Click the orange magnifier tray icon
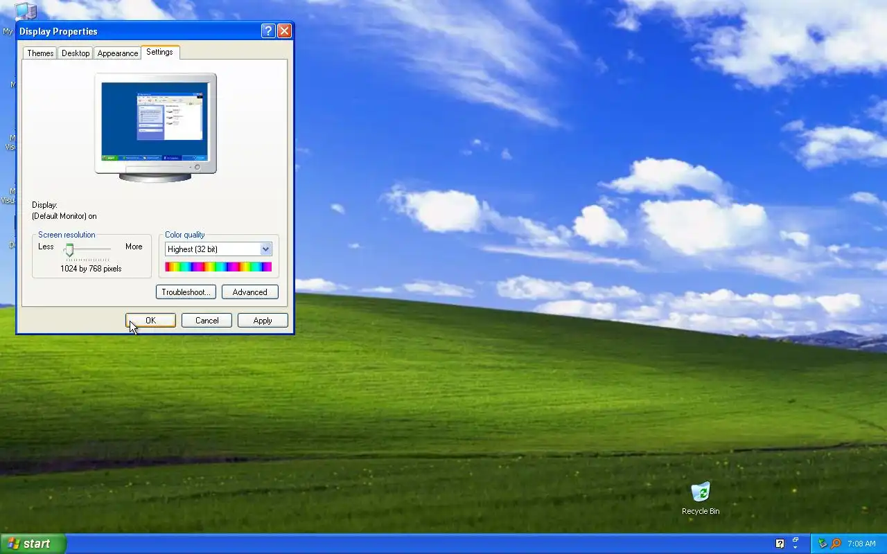This screenshot has height=554, width=887. click(836, 544)
